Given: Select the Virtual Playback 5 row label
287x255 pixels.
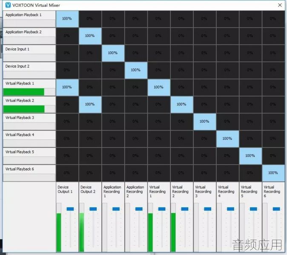Looking at the screenshot, I should (20, 152).
